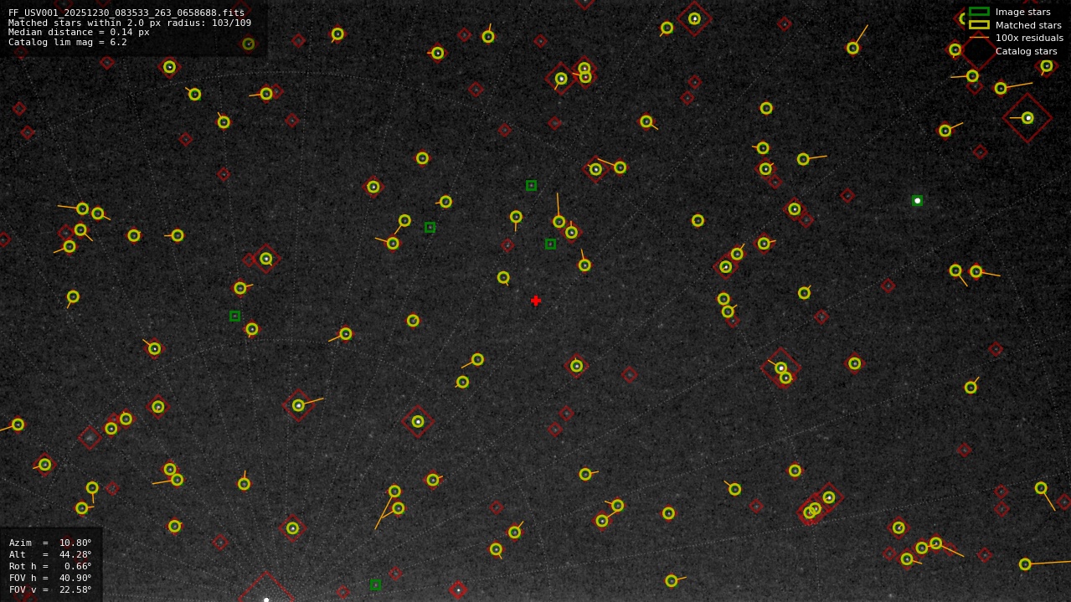Click the Rot h = 0.66° readout
1071x602 pixels.
[x=50, y=566]
